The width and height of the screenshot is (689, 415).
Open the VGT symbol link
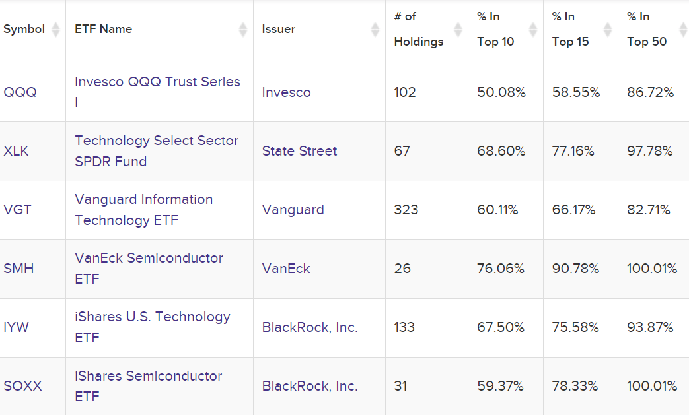click(18, 210)
